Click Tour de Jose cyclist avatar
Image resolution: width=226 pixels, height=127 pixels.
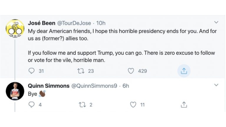coord(15,28)
